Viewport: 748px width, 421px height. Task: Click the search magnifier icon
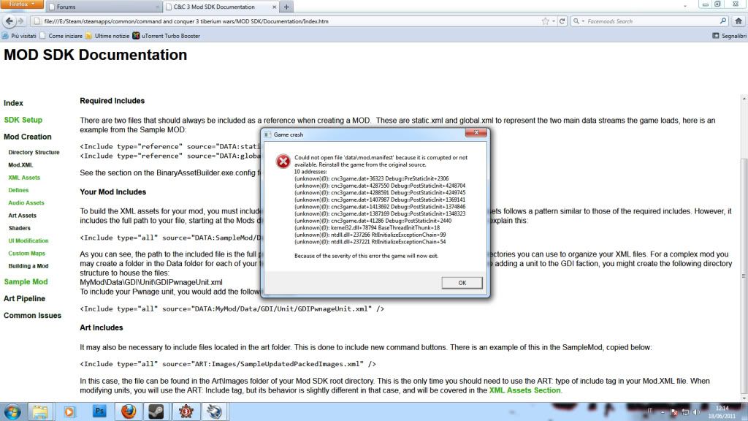(722, 21)
